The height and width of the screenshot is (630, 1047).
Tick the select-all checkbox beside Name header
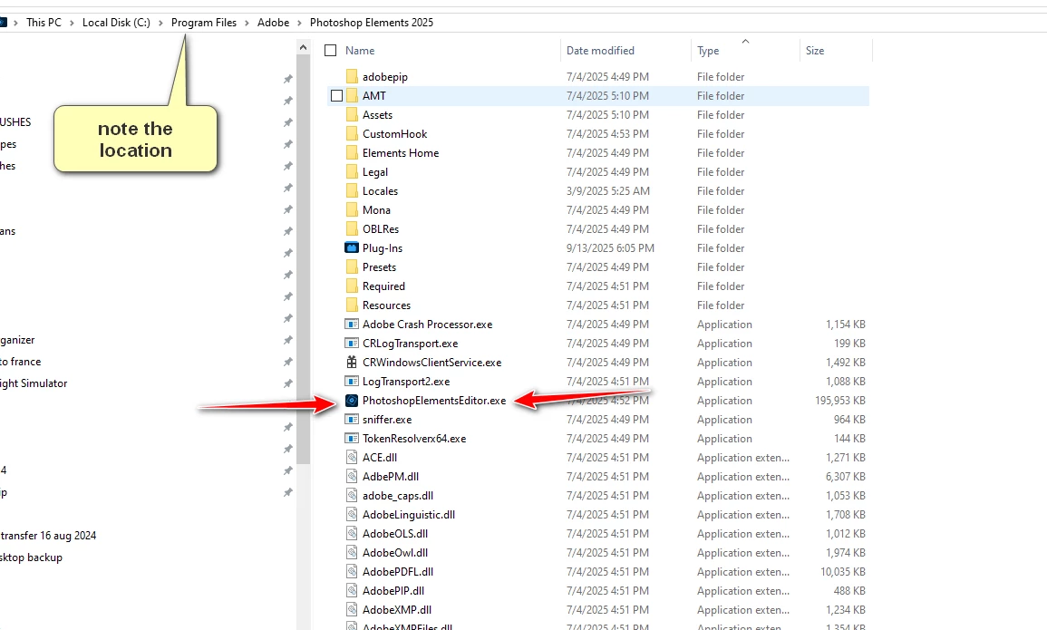click(331, 50)
